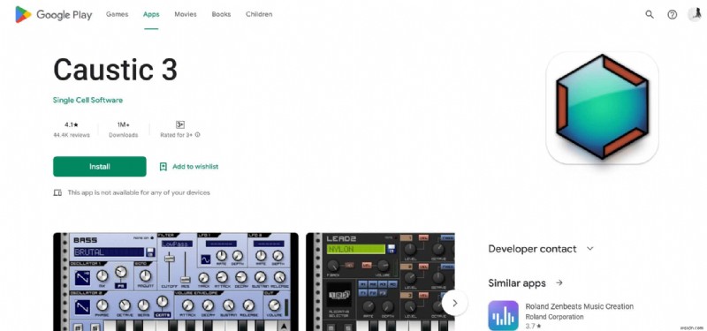
Task: Add Caustic 3 to wishlist
Action: pyautogui.click(x=189, y=167)
